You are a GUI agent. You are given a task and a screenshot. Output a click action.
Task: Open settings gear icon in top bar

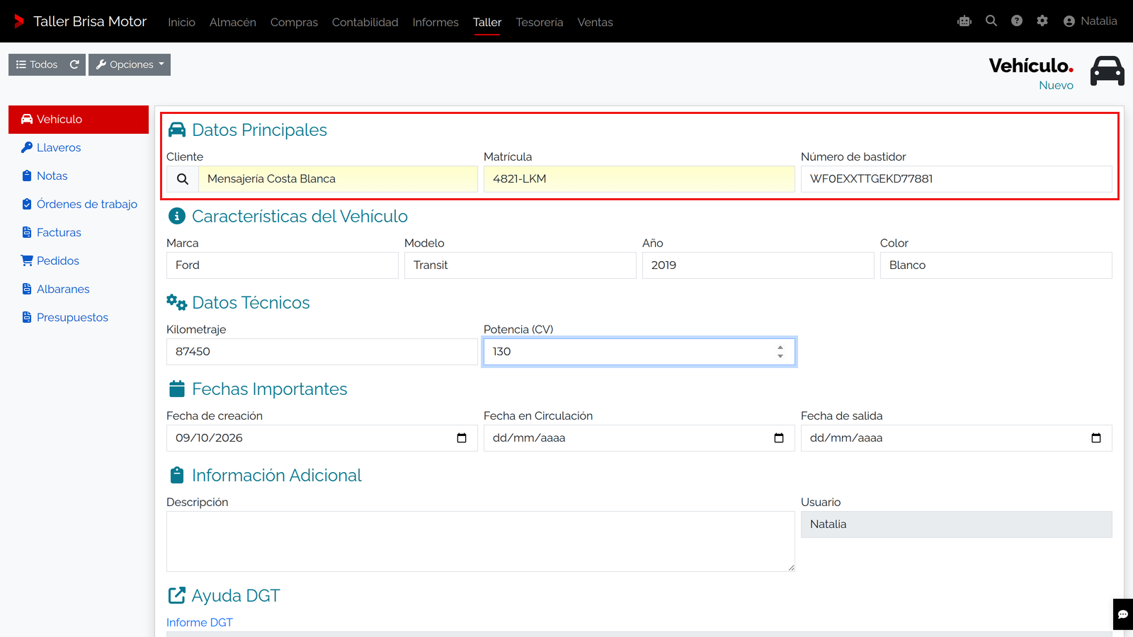point(1042,21)
